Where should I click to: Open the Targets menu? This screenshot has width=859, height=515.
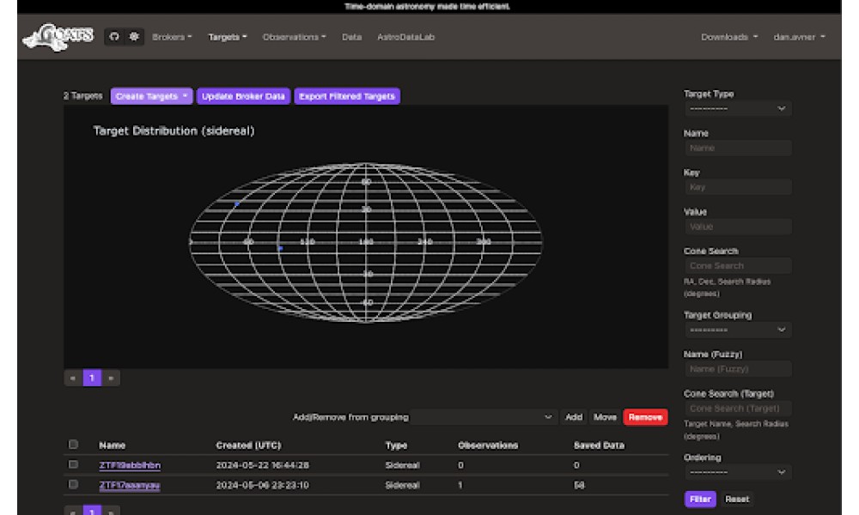228,37
